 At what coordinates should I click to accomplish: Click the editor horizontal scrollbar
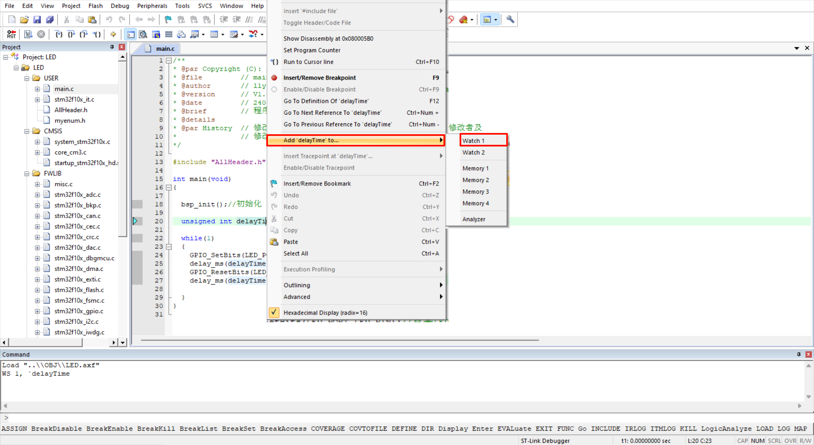coord(339,340)
